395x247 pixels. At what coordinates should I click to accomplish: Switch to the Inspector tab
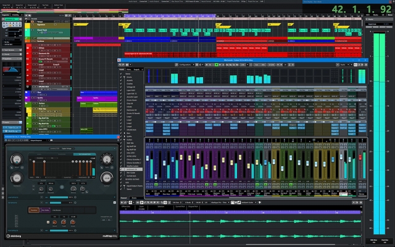coord(6,15)
